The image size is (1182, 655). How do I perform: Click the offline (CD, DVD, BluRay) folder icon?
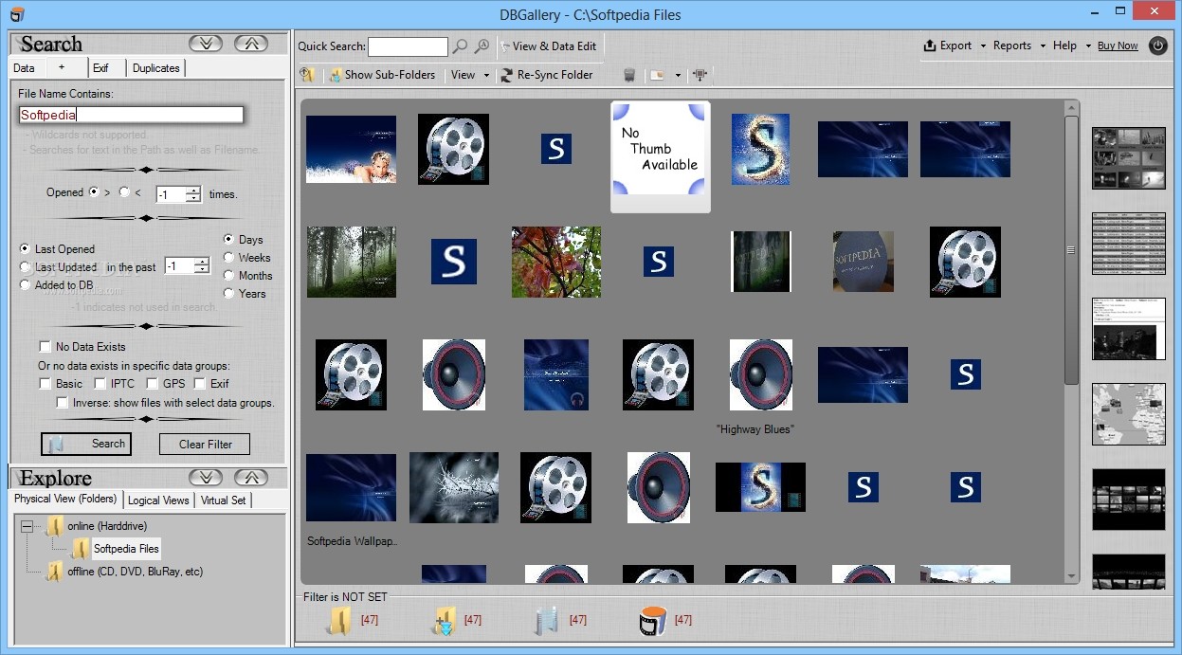coord(55,571)
